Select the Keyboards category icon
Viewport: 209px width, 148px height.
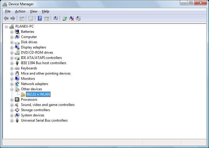[x=17, y=68]
